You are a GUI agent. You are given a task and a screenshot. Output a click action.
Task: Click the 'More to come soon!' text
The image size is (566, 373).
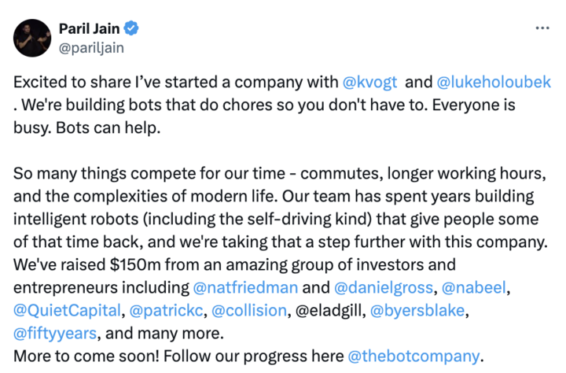pyautogui.click(x=86, y=356)
